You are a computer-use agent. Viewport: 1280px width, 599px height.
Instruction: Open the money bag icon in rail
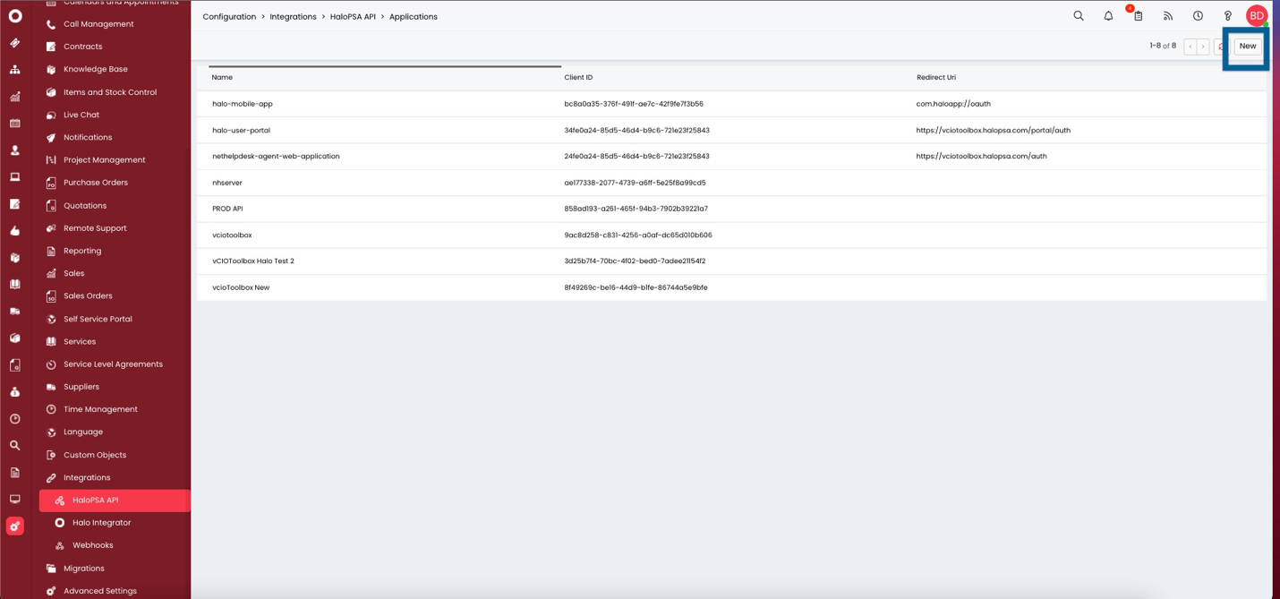coord(15,391)
